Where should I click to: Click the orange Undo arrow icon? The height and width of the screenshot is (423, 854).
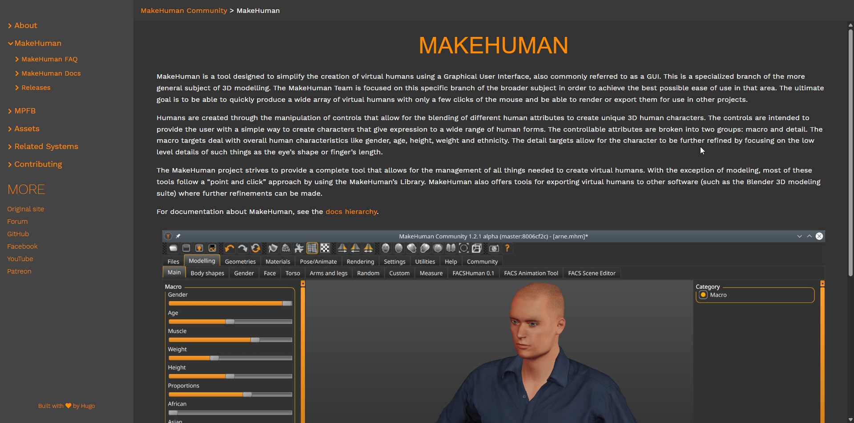click(230, 248)
